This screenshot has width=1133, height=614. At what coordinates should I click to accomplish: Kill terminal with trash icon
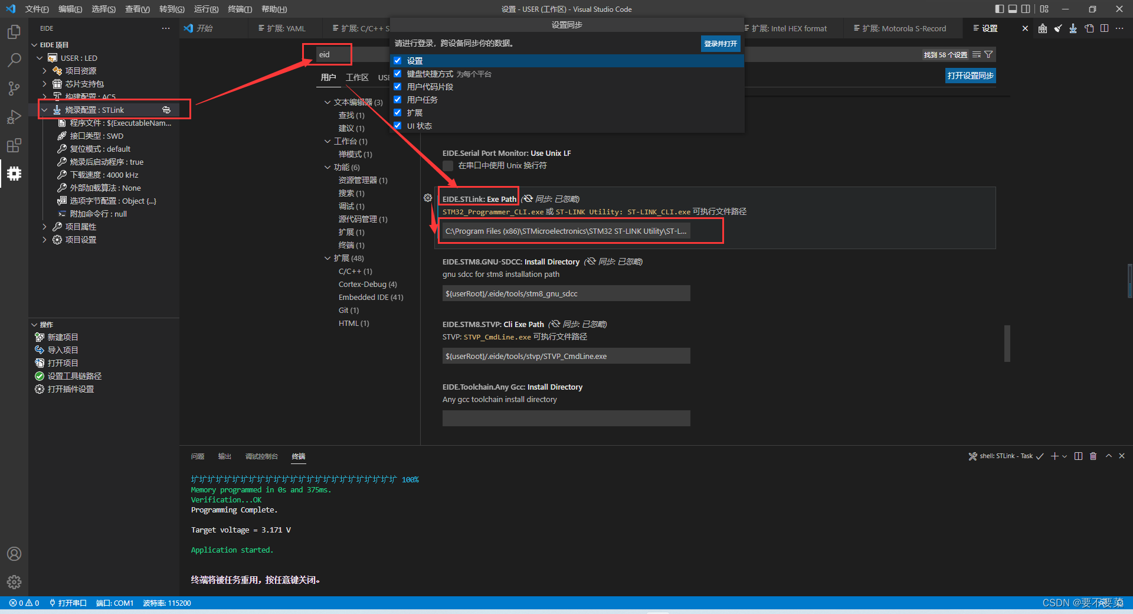(1093, 456)
